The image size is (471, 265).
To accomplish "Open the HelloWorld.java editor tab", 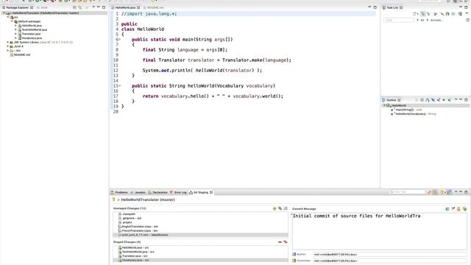I will (125, 7).
